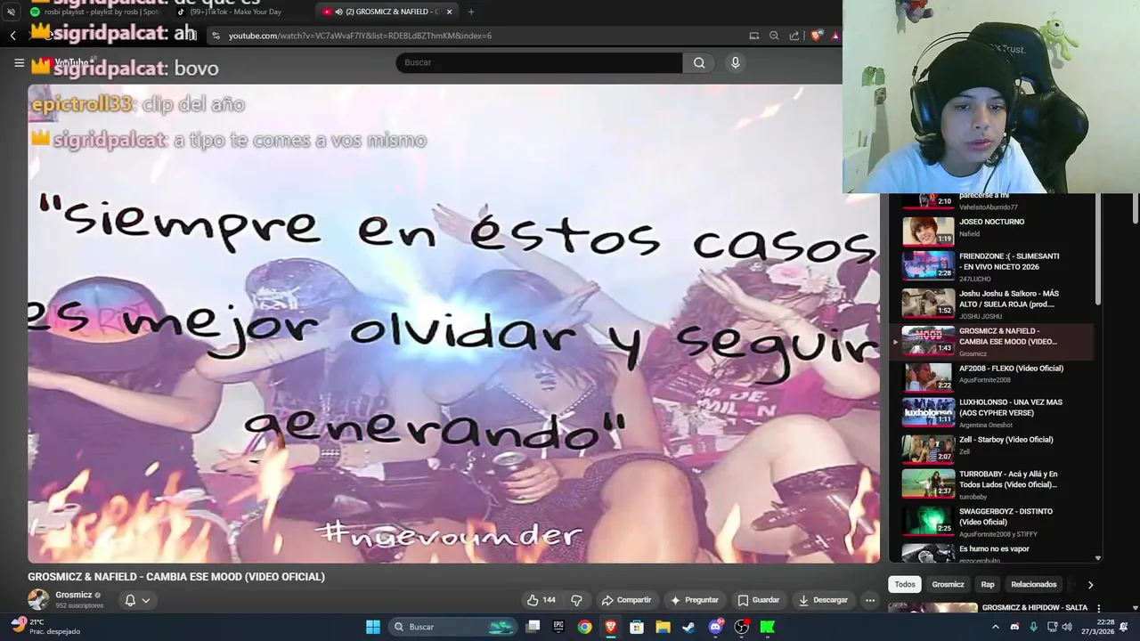Play JOSEO NOCTURNO from the playlist
Screen dimensions: 1140x641
991,231
